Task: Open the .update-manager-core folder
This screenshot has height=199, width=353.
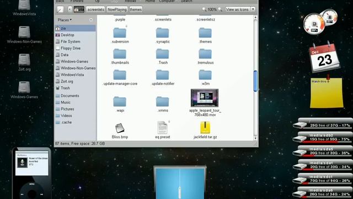Action: pos(120,75)
